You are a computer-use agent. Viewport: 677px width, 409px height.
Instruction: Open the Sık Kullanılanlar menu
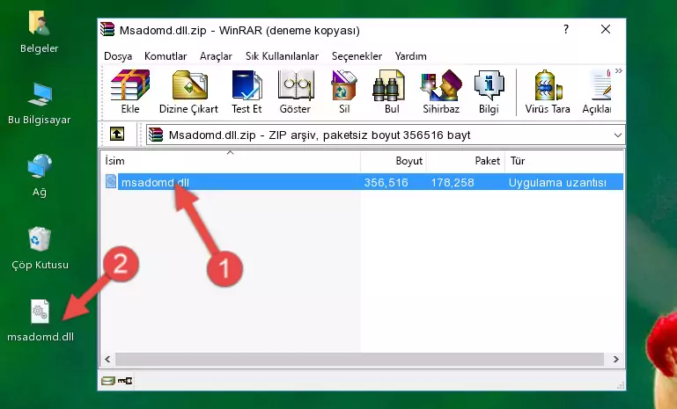point(282,56)
